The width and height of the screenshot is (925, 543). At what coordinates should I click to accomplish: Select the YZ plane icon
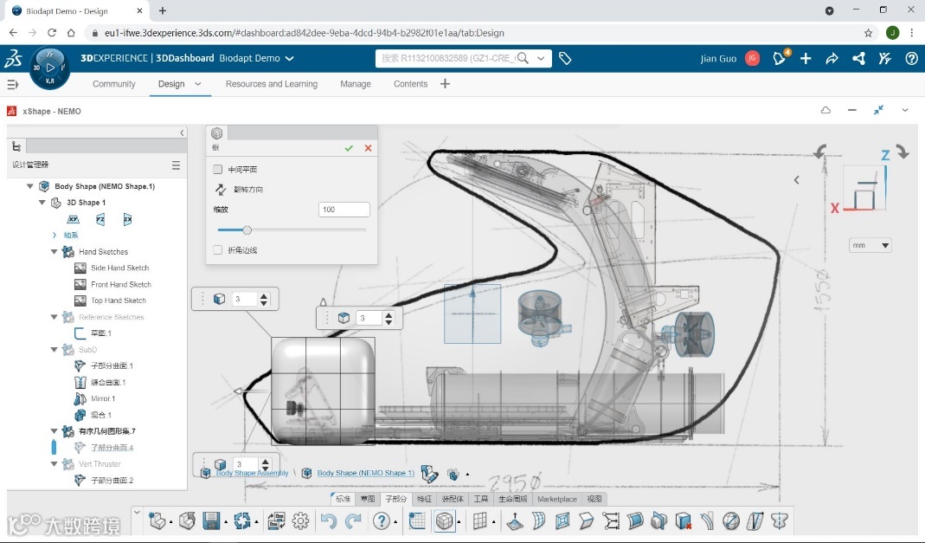click(100, 220)
